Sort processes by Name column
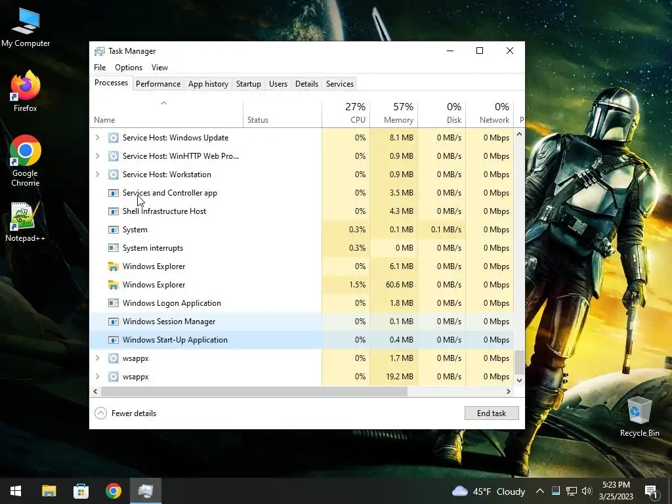672x504 pixels. tap(166, 114)
